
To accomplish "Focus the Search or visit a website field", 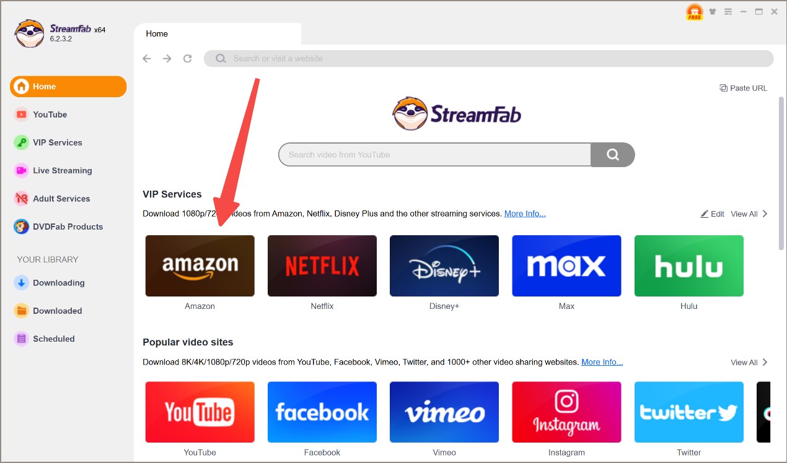I will [489, 58].
